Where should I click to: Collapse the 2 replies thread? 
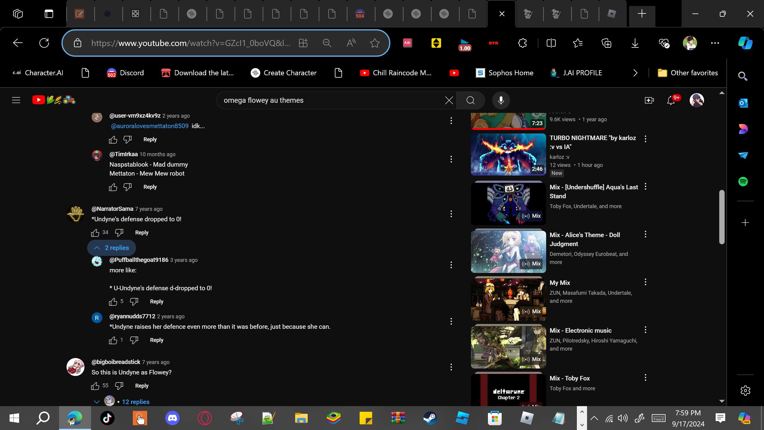click(x=112, y=248)
